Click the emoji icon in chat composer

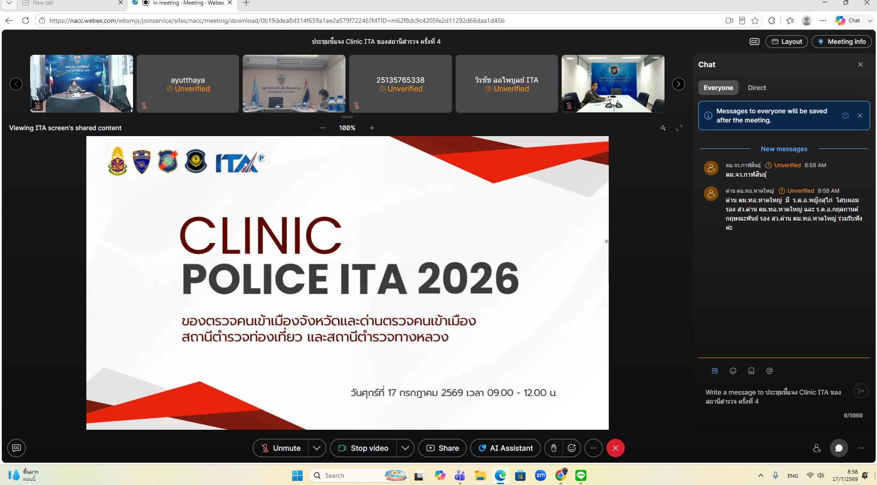click(x=733, y=371)
